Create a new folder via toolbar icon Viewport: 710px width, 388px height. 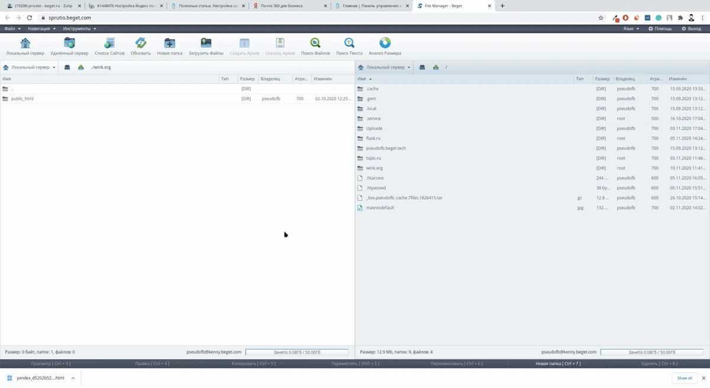pos(169,44)
